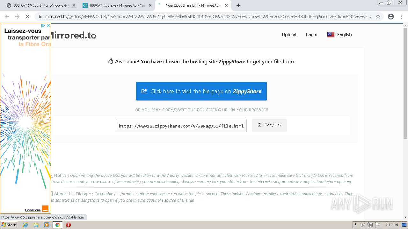The image size is (408, 229).
Task: Open the Upload page
Action: coord(289,35)
